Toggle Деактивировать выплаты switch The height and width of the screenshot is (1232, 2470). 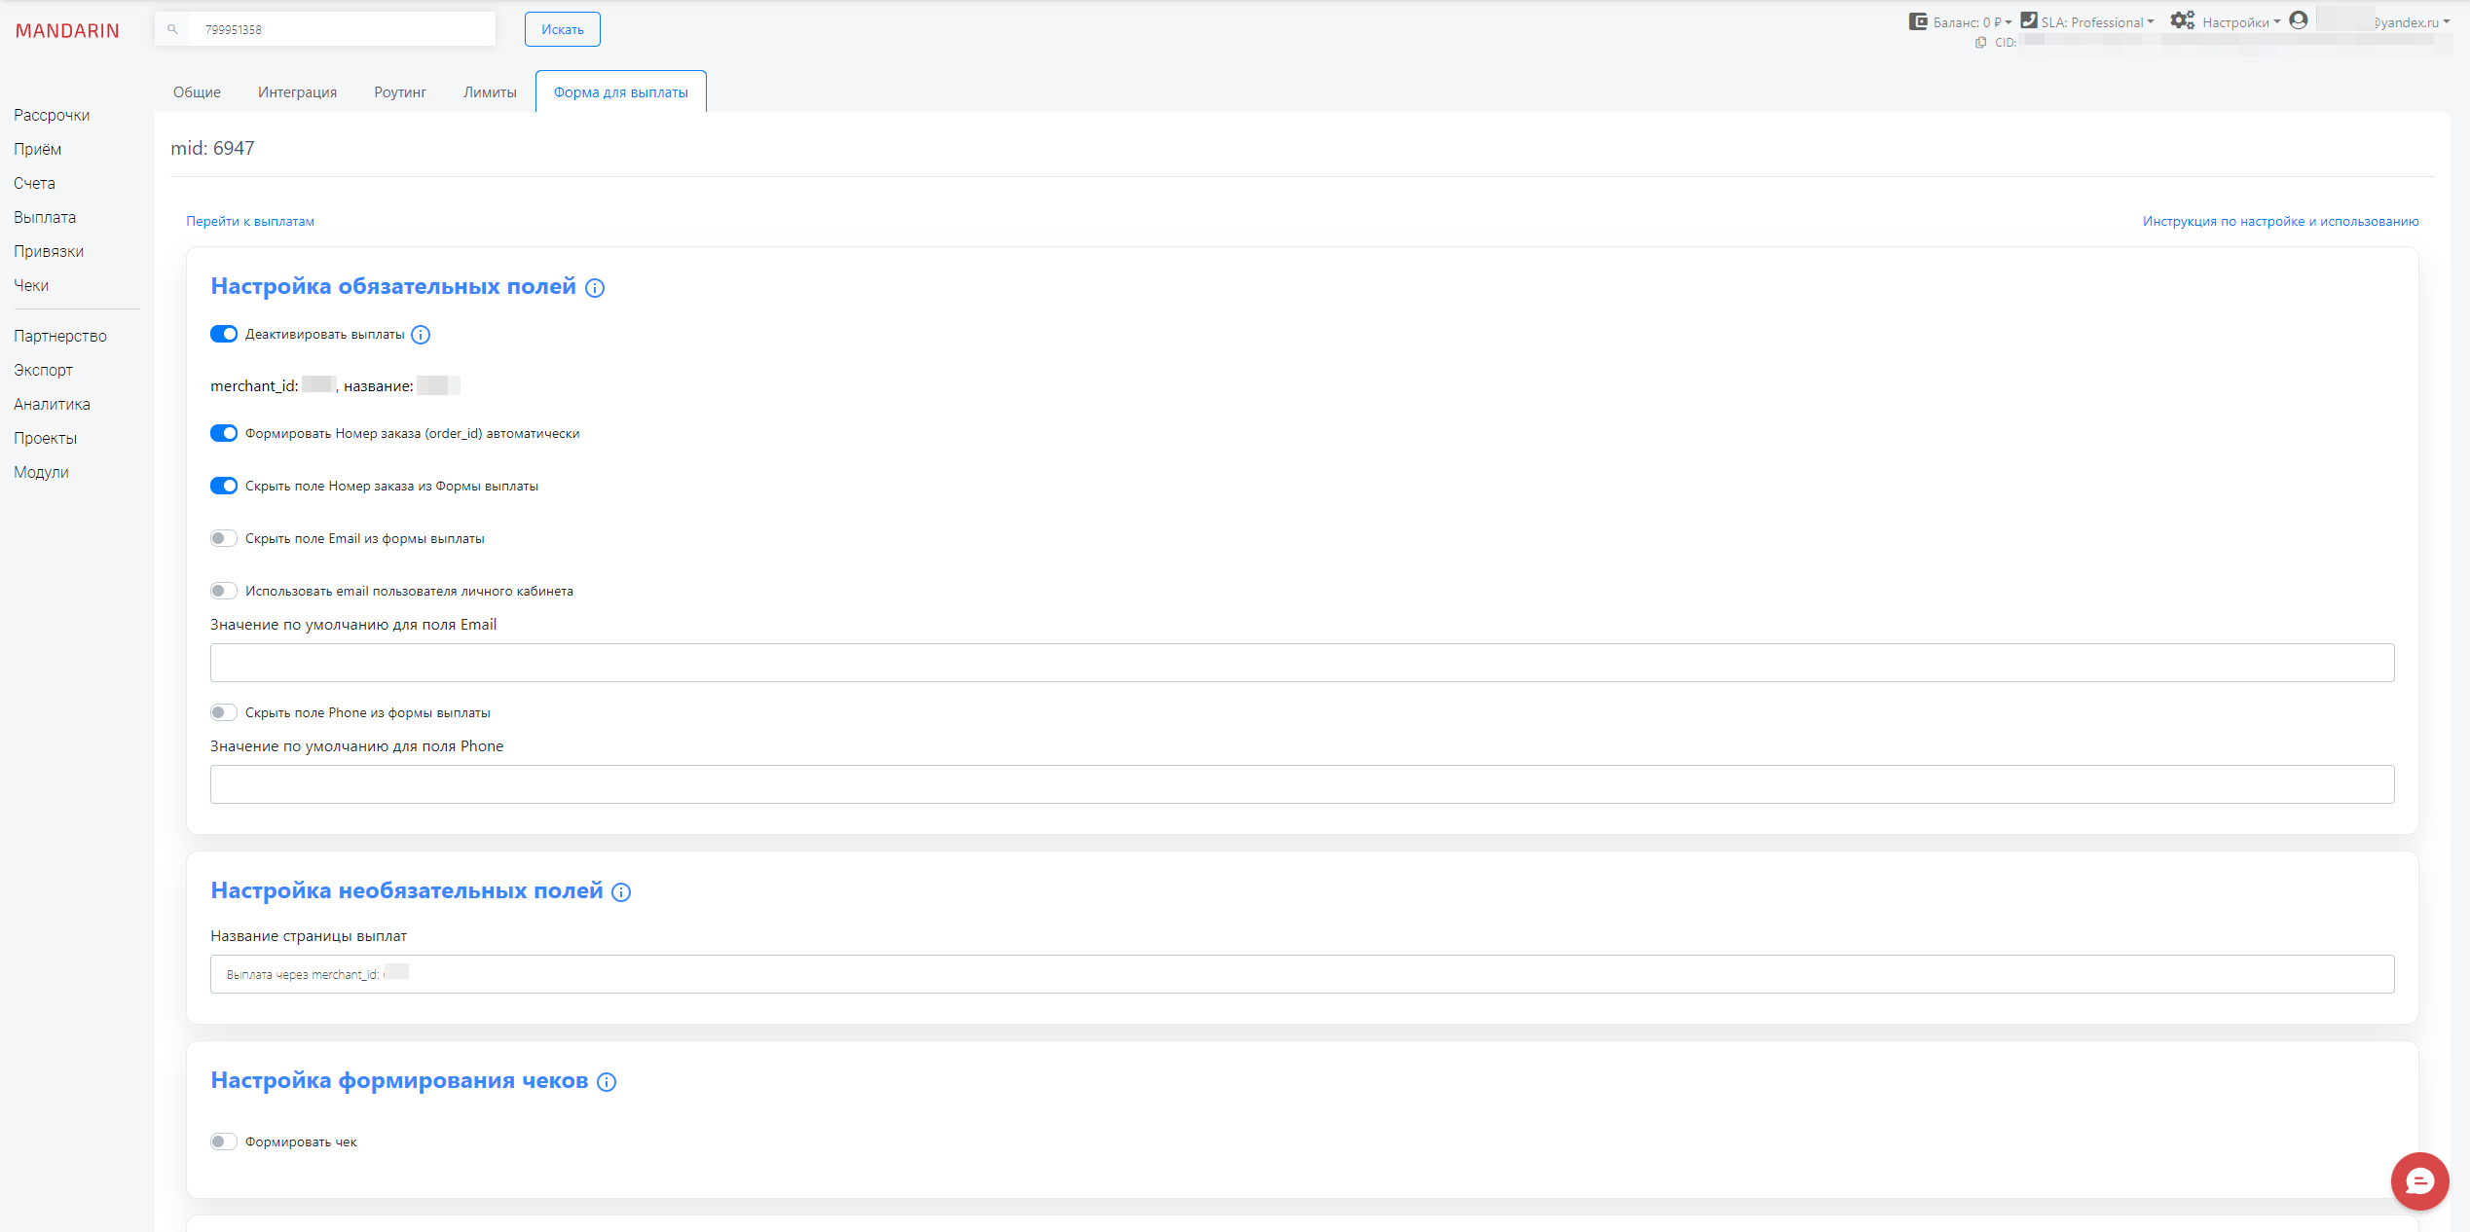(x=224, y=334)
